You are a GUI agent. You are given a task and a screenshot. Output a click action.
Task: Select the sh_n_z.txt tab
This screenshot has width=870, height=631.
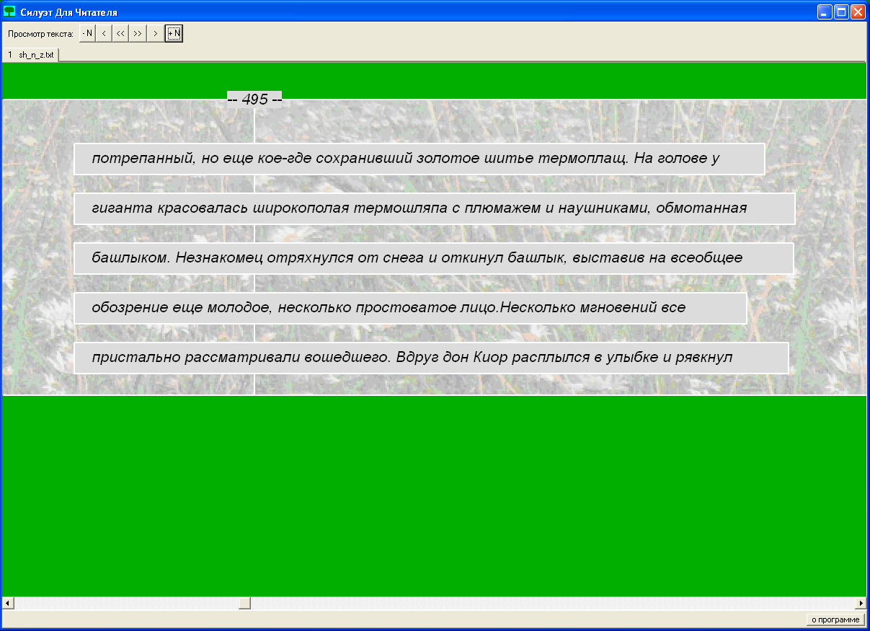[31, 55]
